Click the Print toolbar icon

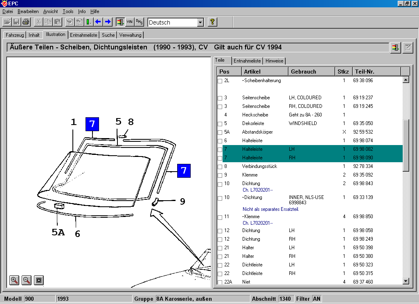[26, 22]
